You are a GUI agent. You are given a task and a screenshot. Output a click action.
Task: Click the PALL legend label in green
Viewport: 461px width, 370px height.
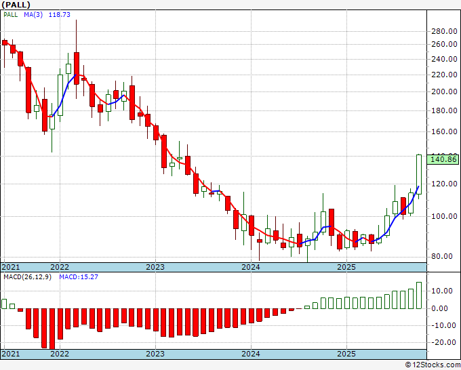click(11, 14)
